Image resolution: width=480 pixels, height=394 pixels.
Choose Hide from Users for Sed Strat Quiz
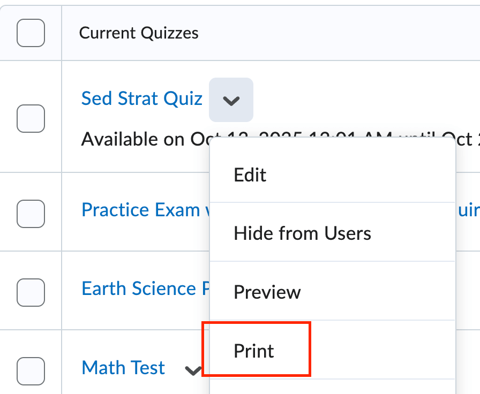click(x=302, y=233)
